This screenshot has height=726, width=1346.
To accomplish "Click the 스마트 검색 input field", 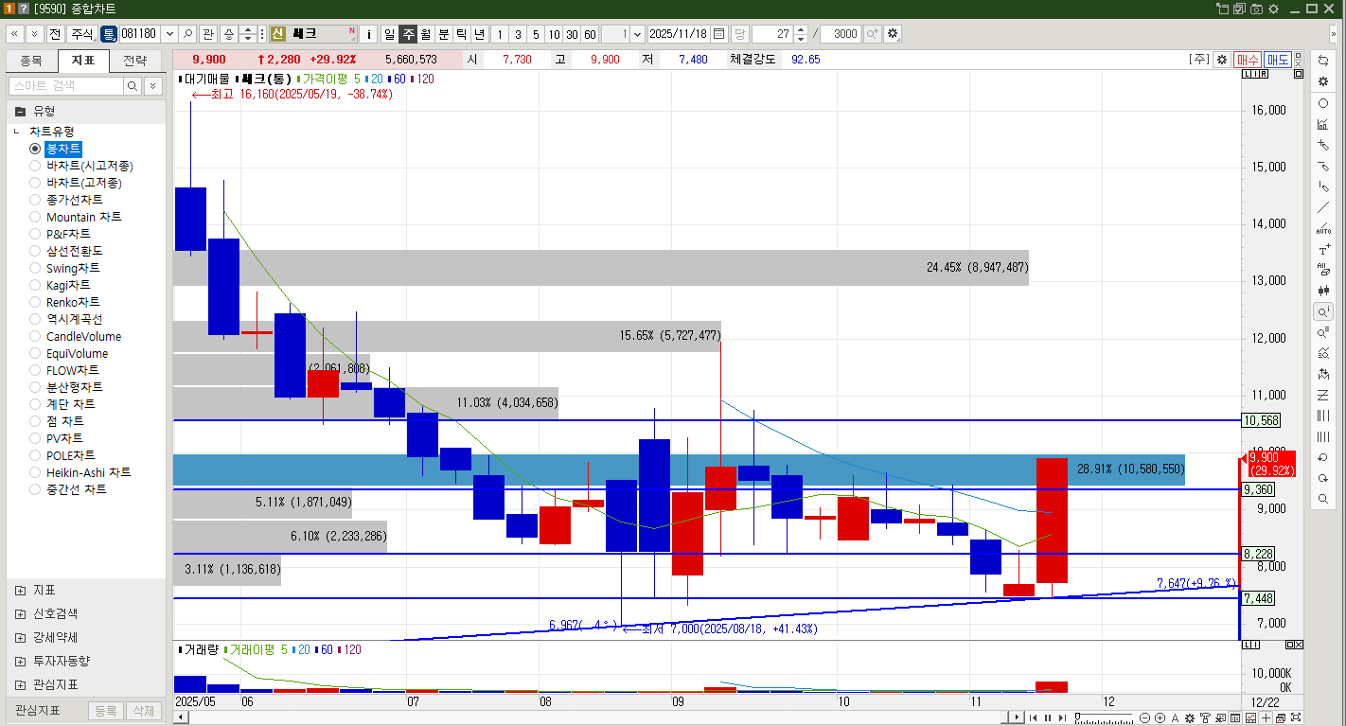I will click(66, 86).
